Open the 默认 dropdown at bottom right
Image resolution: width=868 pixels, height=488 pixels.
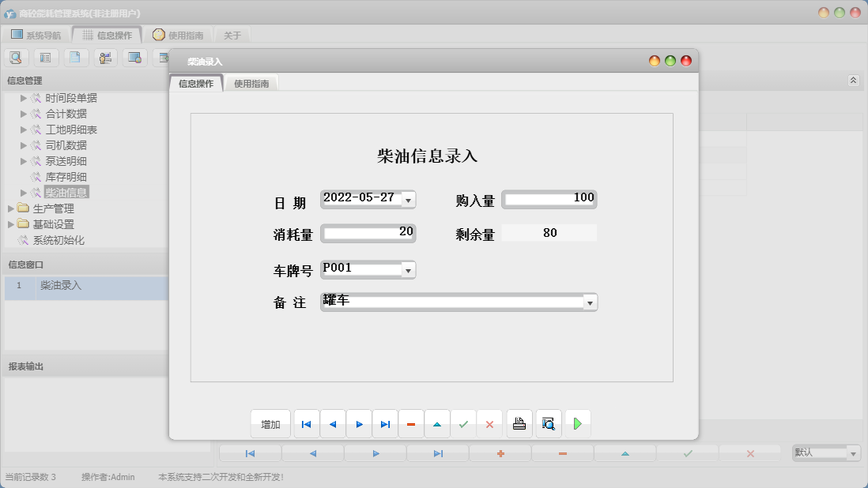coord(851,452)
